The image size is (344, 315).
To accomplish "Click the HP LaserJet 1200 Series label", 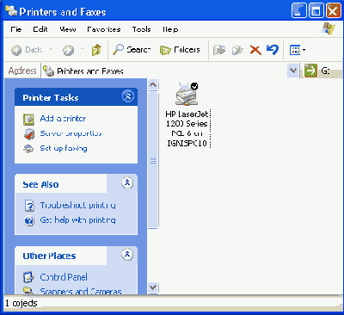I will (x=187, y=129).
